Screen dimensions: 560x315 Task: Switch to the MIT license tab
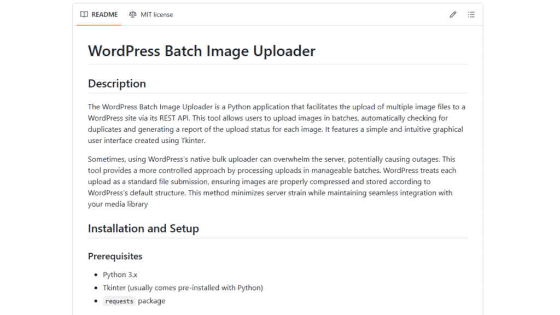(151, 15)
